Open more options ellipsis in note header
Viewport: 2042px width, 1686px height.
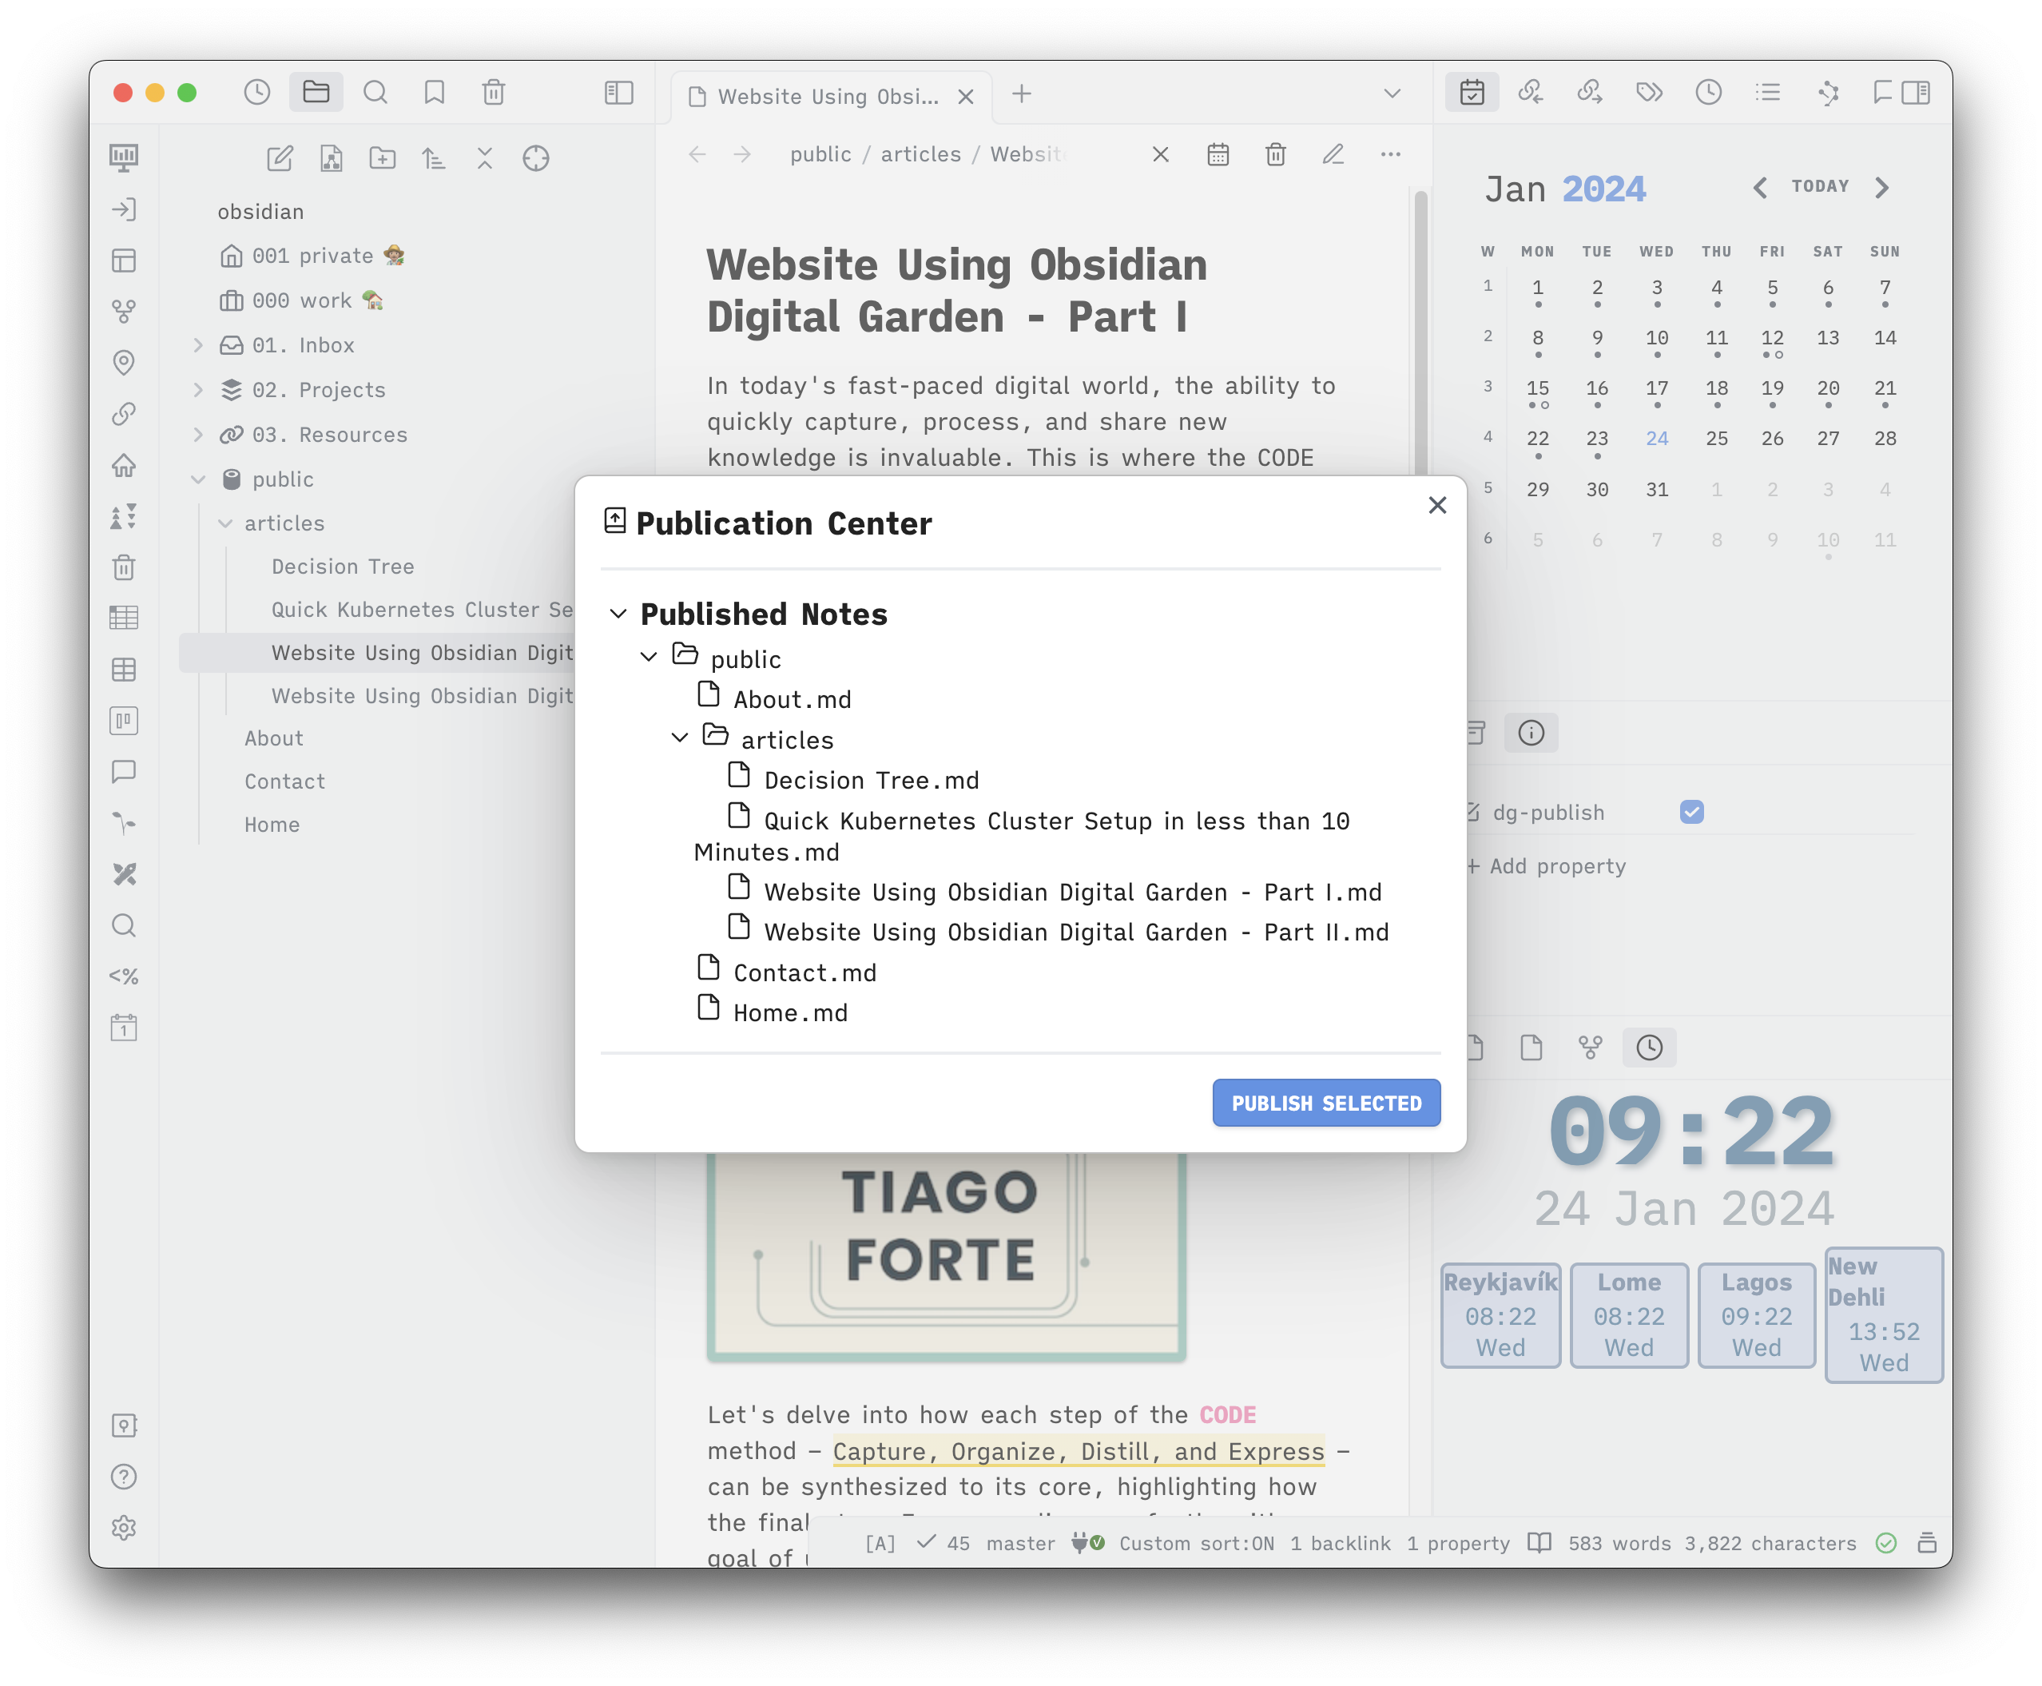pyautogui.click(x=1390, y=154)
